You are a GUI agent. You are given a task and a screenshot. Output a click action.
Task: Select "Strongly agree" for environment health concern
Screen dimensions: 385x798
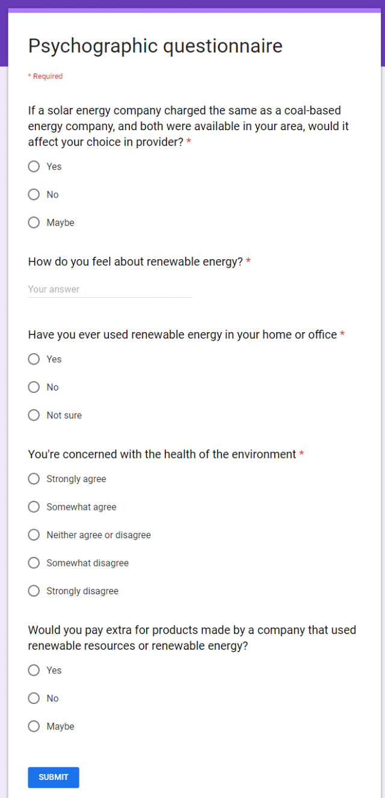coord(34,479)
